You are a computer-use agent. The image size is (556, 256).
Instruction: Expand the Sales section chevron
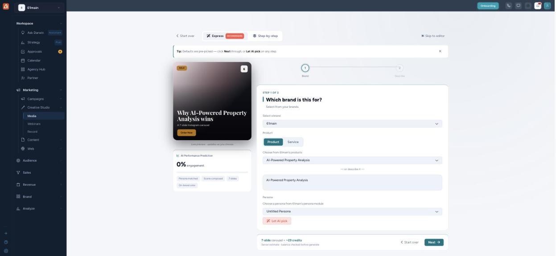click(61, 172)
